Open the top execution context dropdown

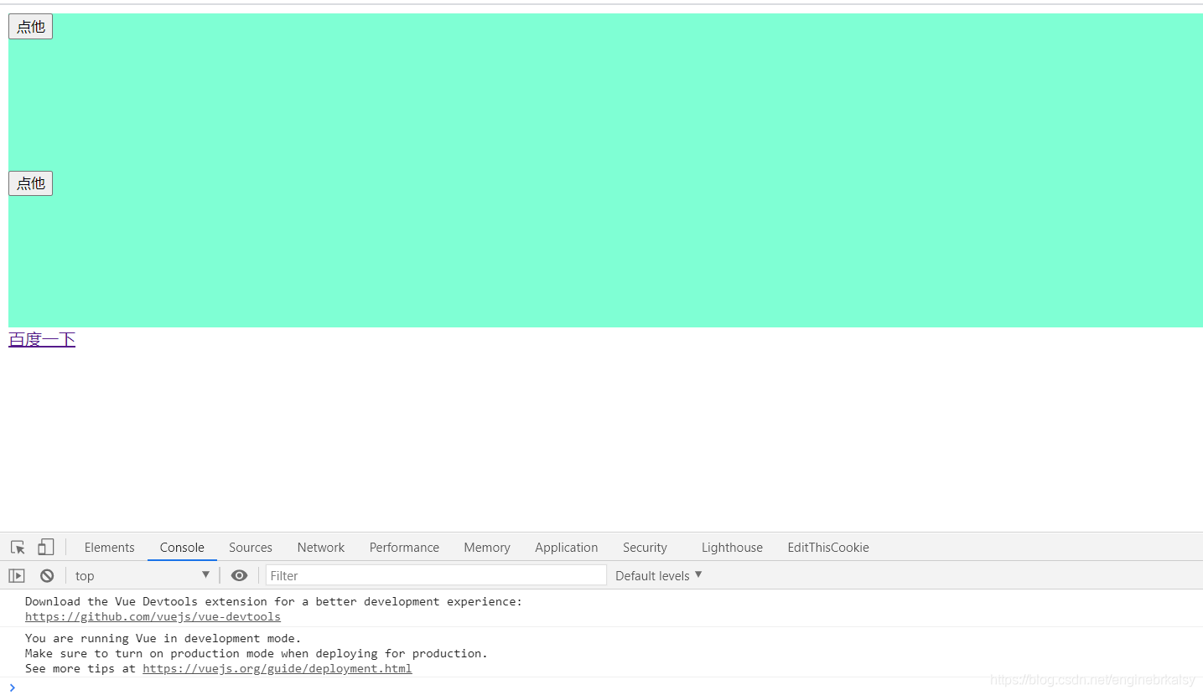142,575
